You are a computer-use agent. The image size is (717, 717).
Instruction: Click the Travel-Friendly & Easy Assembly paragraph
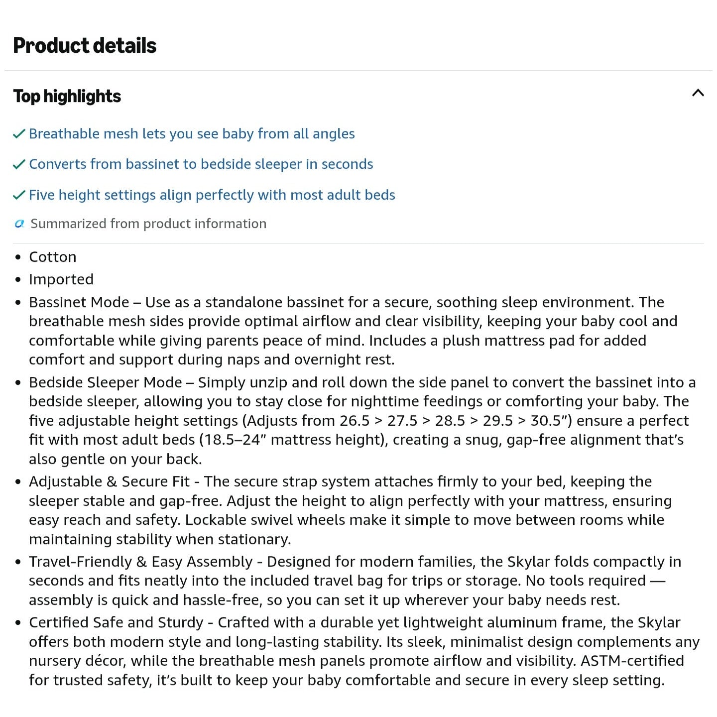pyautogui.click(x=355, y=581)
